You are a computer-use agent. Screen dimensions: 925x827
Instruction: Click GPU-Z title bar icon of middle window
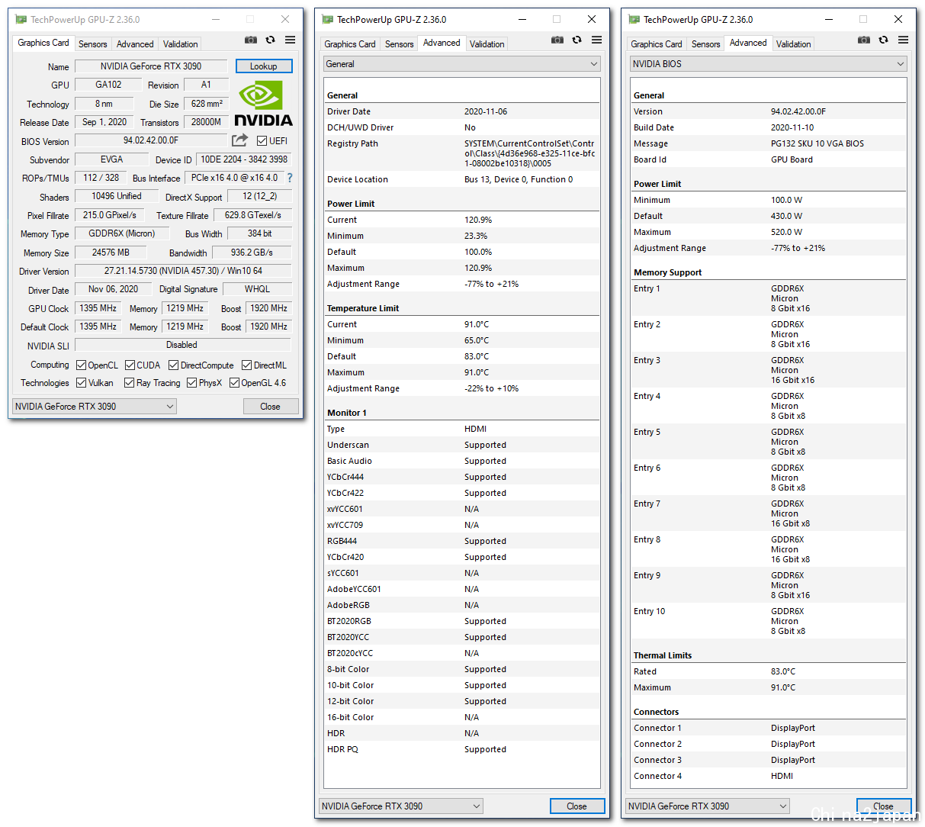(328, 20)
